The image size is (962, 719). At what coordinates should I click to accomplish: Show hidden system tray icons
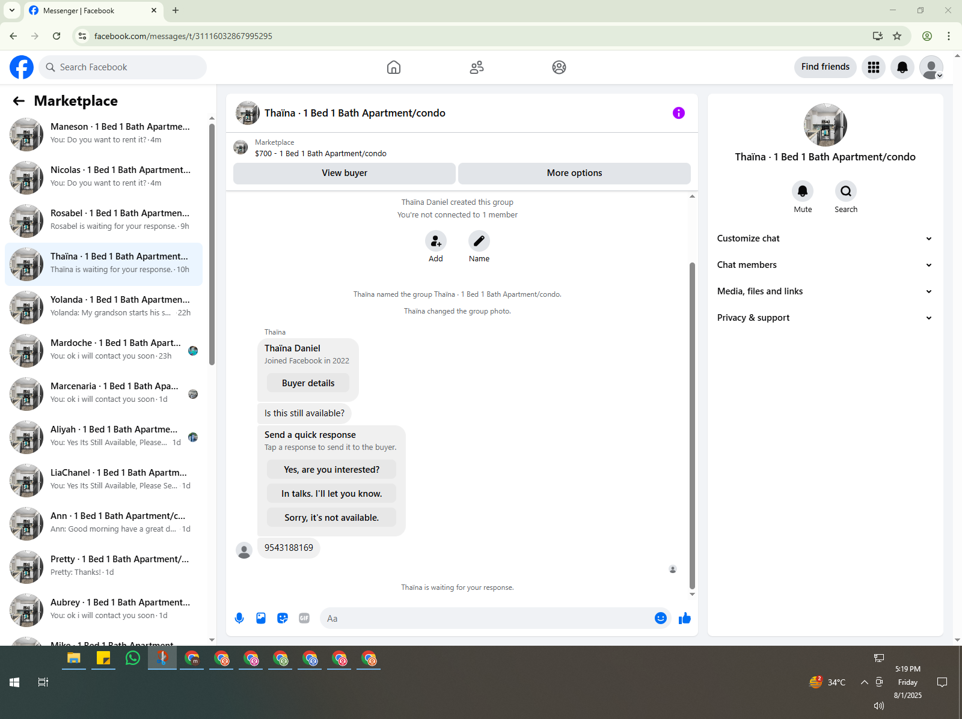(x=864, y=682)
